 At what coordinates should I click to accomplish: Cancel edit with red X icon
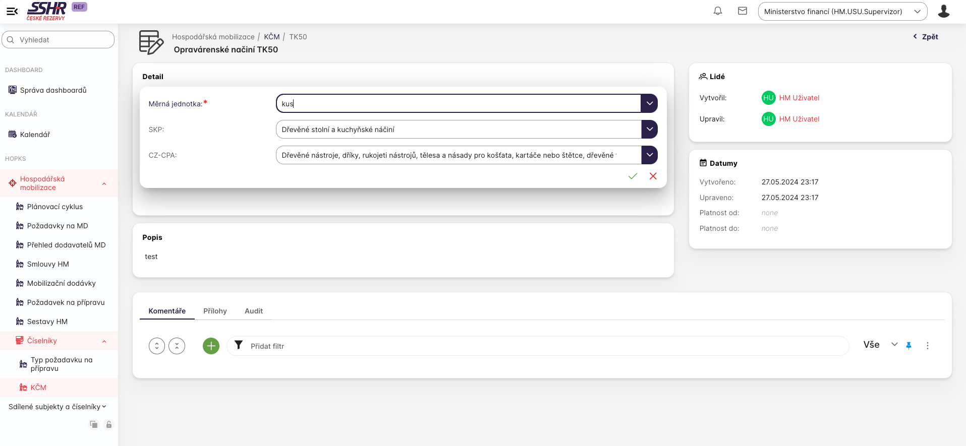click(653, 176)
